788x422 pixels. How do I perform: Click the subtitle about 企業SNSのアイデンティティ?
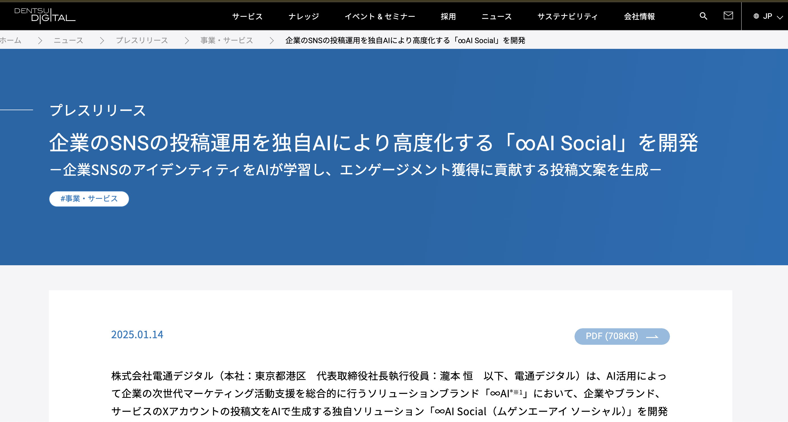(x=355, y=170)
